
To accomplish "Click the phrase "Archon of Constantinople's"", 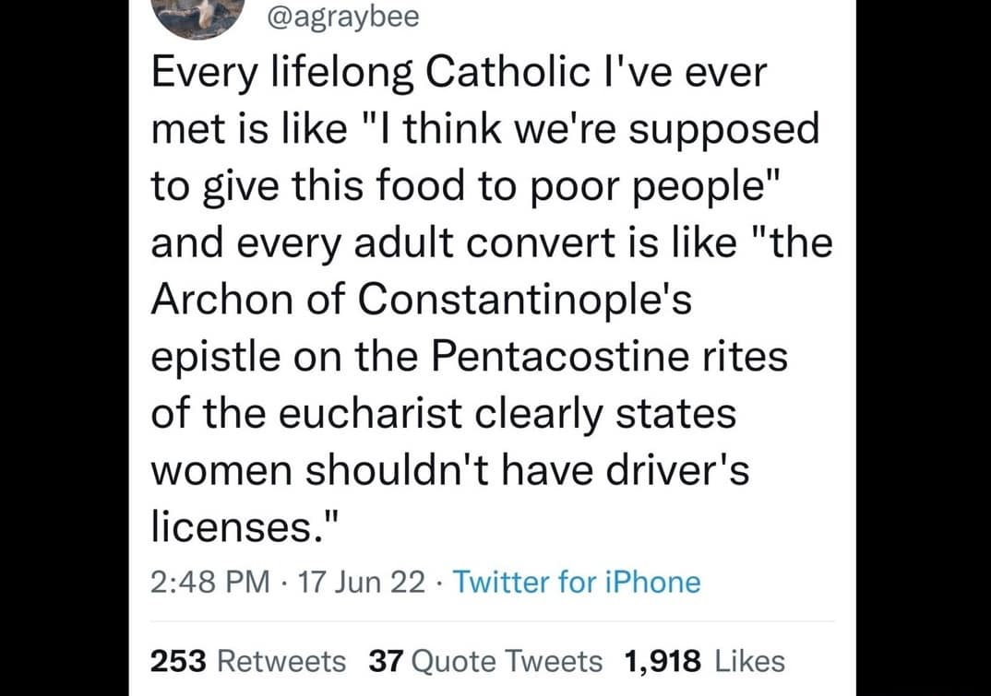I will pyautogui.click(x=421, y=300).
